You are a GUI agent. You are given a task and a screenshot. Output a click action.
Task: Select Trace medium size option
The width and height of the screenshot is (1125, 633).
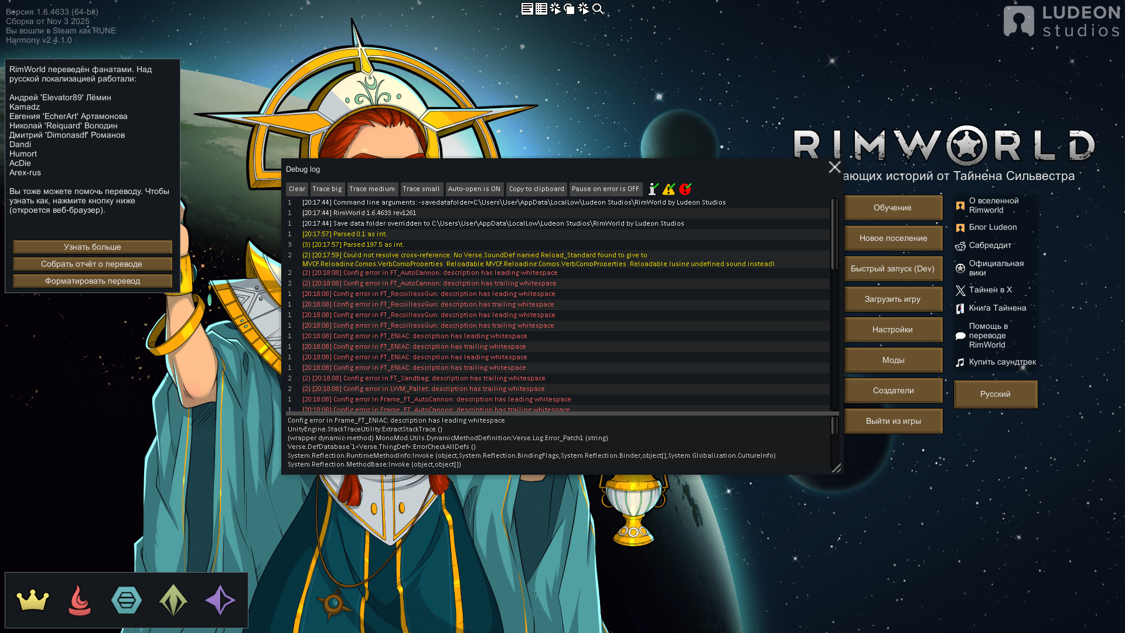372,189
